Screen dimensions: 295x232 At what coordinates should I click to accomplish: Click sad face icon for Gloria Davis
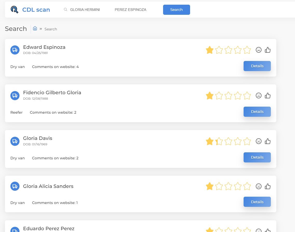tap(258, 141)
